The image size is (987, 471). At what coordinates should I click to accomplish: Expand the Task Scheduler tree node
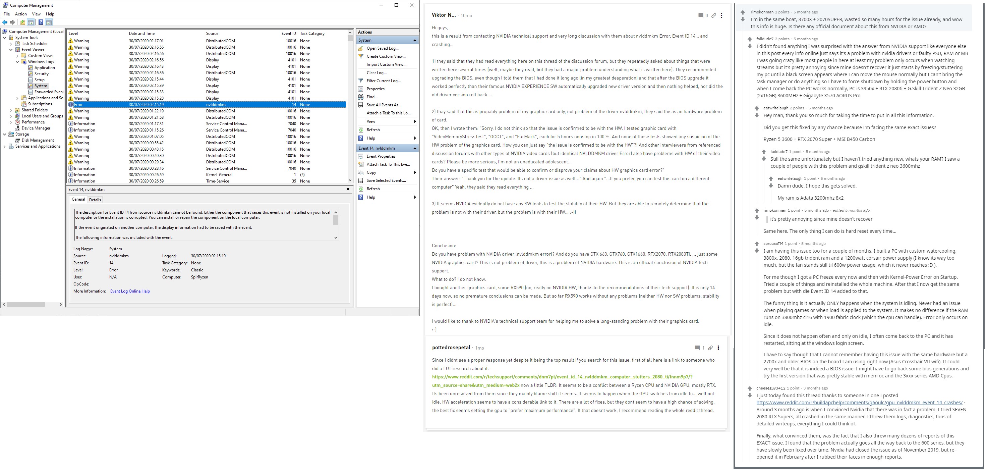11,44
